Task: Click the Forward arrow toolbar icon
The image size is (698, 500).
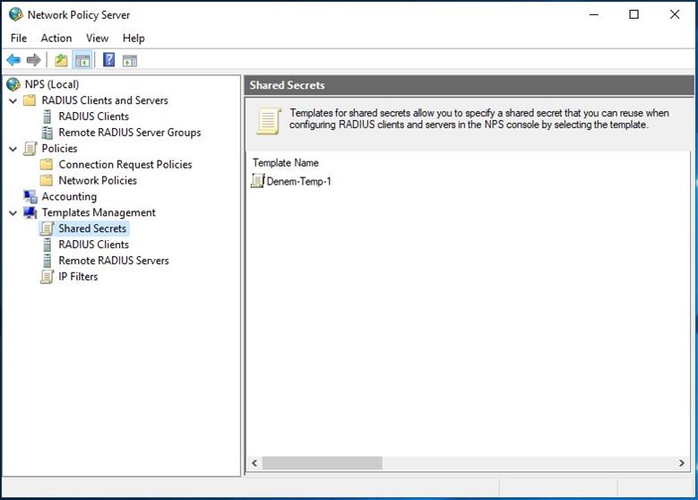Action: pos(34,60)
